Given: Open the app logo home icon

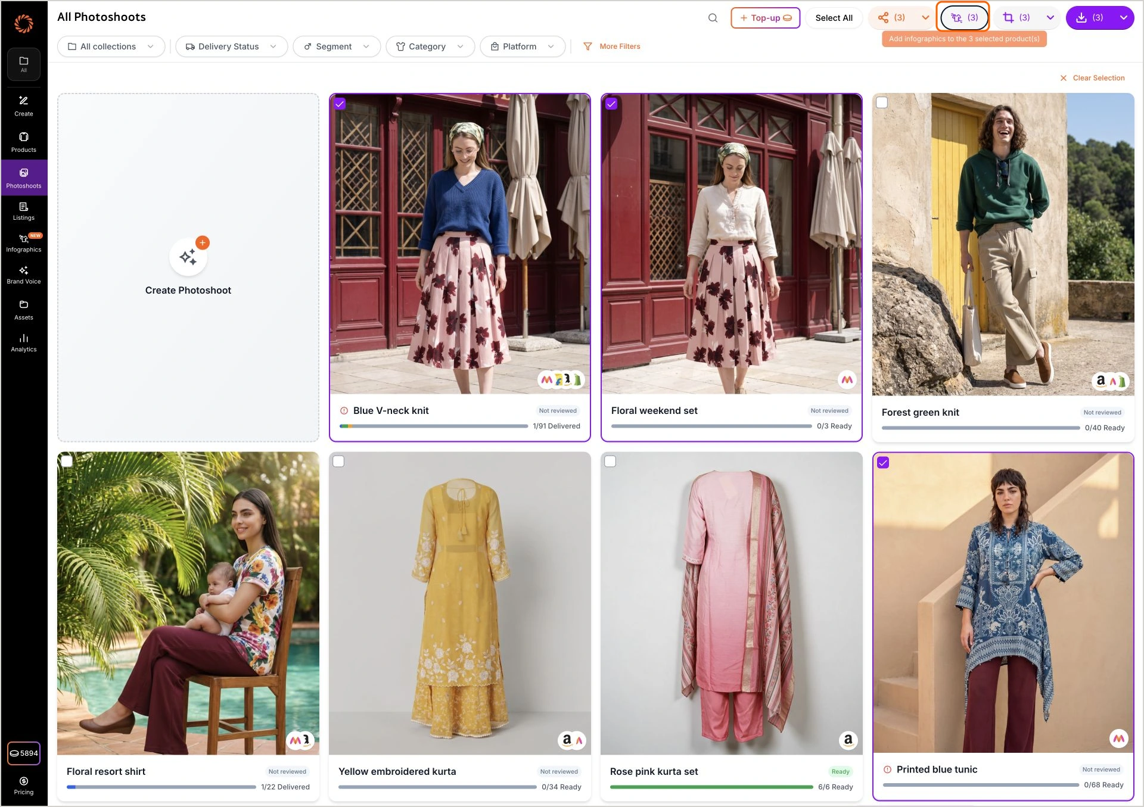Looking at the screenshot, I should (x=24, y=24).
